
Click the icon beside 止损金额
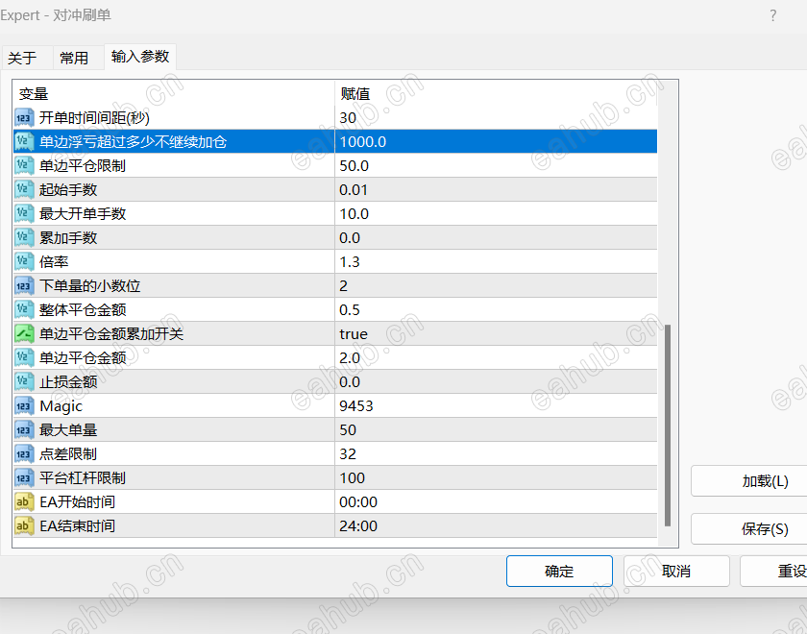click(24, 382)
